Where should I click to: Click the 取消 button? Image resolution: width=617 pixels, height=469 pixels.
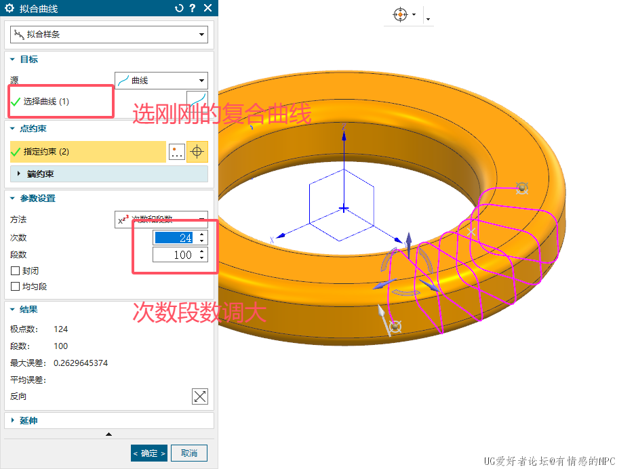(x=189, y=453)
